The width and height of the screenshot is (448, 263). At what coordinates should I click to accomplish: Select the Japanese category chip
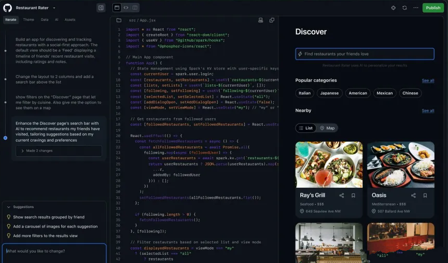pyautogui.click(x=329, y=93)
